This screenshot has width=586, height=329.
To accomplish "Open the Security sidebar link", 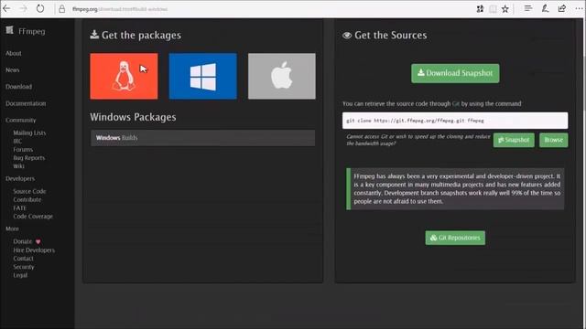I will 24,267.
